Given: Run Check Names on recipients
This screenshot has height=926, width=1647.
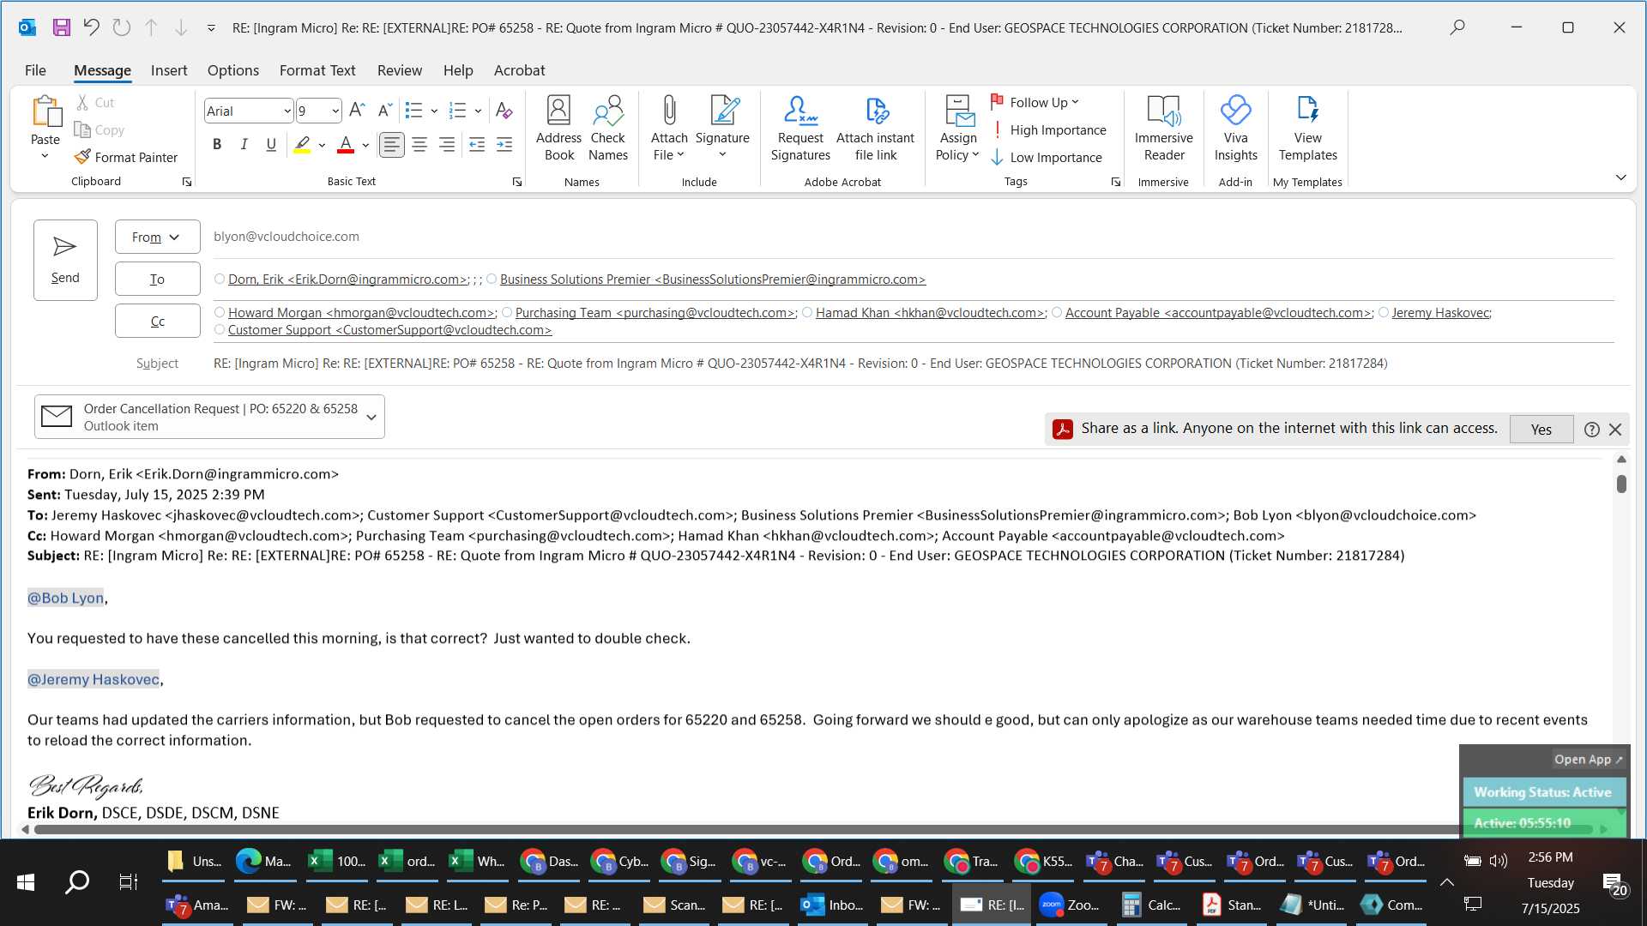Looking at the screenshot, I should pyautogui.click(x=608, y=128).
